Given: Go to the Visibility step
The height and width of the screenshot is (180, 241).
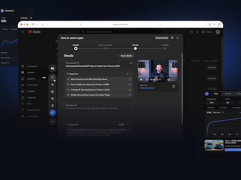Looking at the screenshot, I should pos(165,48).
